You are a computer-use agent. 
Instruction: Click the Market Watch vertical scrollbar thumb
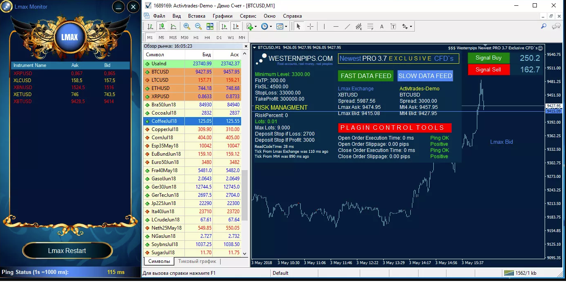(x=245, y=196)
